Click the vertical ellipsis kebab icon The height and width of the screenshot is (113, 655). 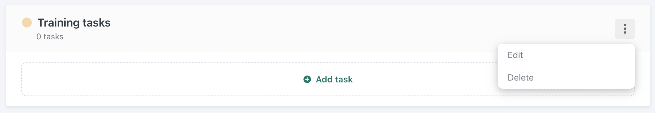(x=625, y=29)
